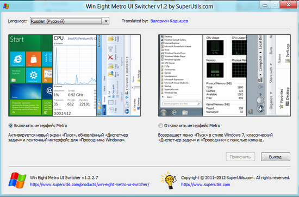
Task: Click the Применить button
Action: click(x=240, y=157)
